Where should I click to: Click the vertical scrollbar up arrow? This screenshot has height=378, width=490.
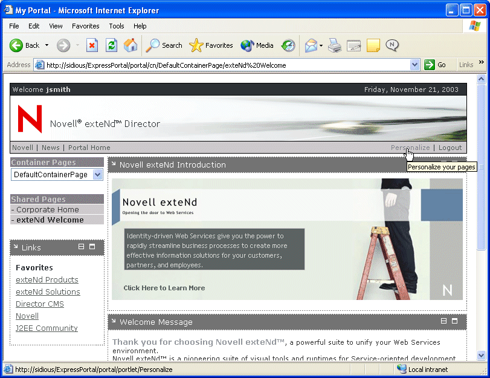coord(482,79)
